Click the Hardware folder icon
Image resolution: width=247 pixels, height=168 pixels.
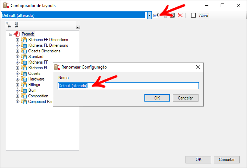tap(24, 79)
